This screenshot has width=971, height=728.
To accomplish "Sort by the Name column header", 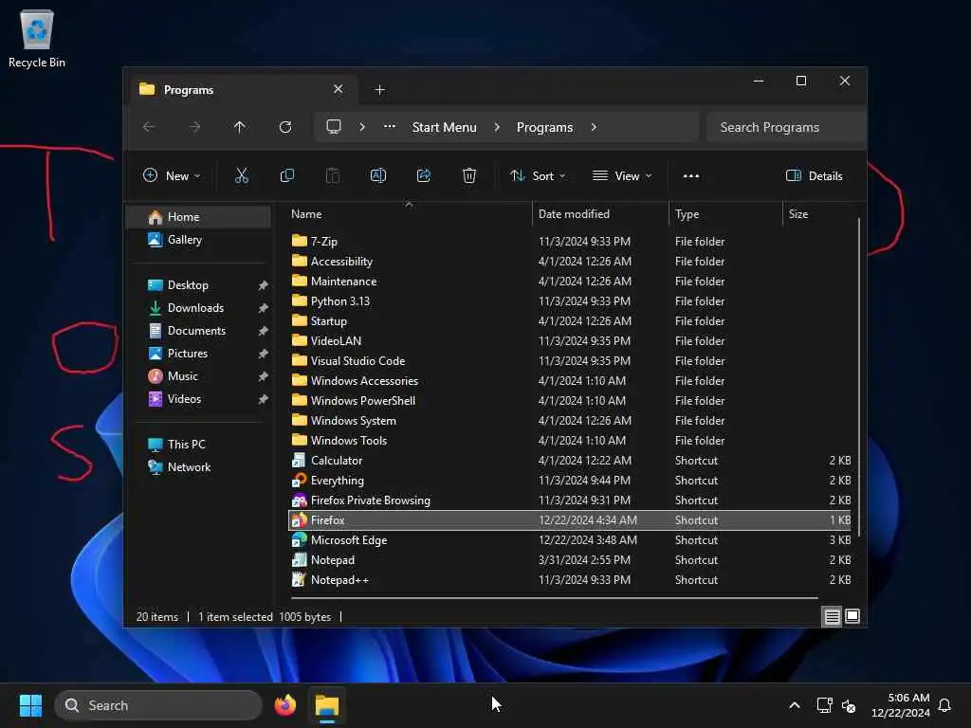I will coord(409,214).
